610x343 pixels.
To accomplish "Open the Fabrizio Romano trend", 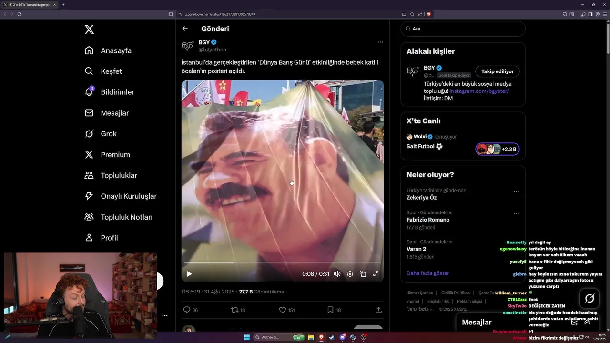I will (428, 220).
